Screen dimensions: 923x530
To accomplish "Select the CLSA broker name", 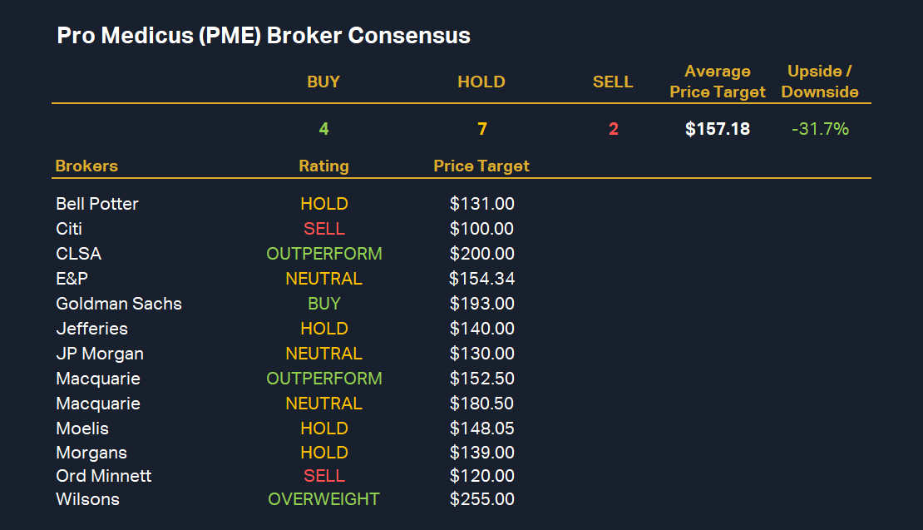I will [x=78, y=254].
